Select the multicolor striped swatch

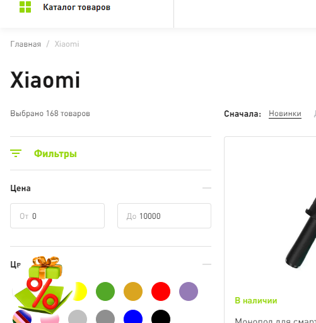(22, 317)
